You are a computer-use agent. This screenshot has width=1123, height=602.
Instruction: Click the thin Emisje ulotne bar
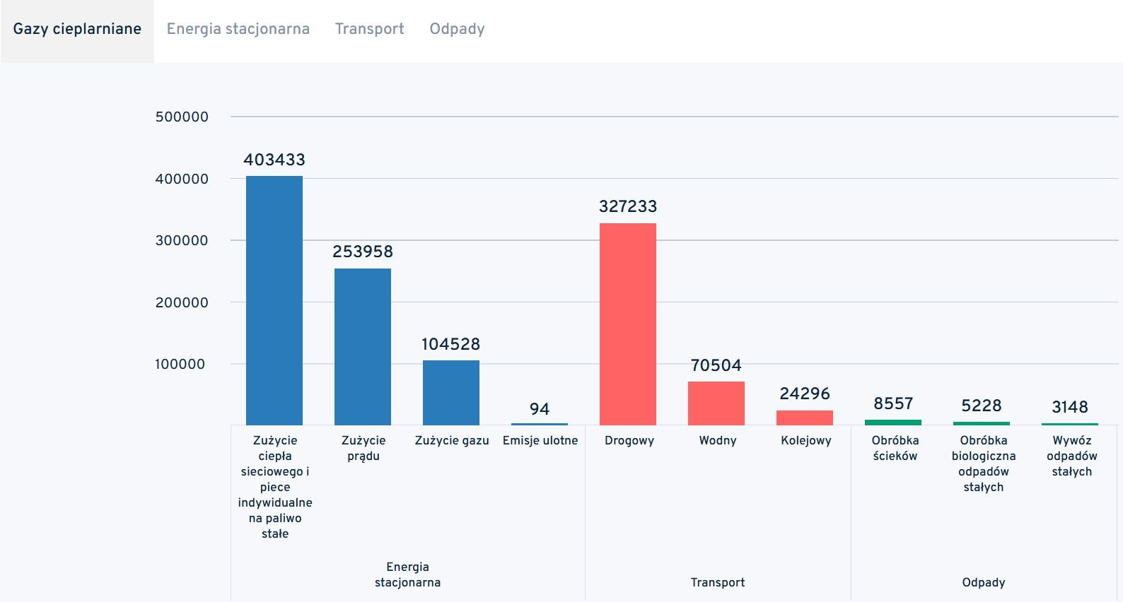[x=540, y=424]
